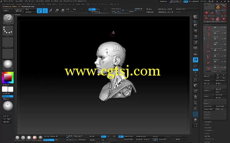Image resolution: width=230 pixels, height=143 pixels.
Task: Adjust the light direction sphere on left shelf
Action: click(8, 106)
